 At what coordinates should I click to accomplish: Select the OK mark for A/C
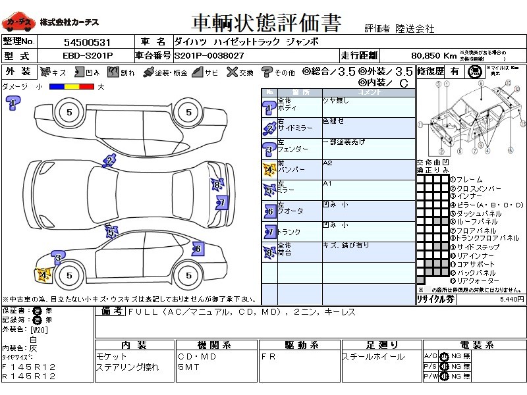click(x=444, y=356)
